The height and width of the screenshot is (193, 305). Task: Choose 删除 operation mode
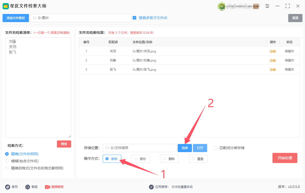tap(169, 159)
